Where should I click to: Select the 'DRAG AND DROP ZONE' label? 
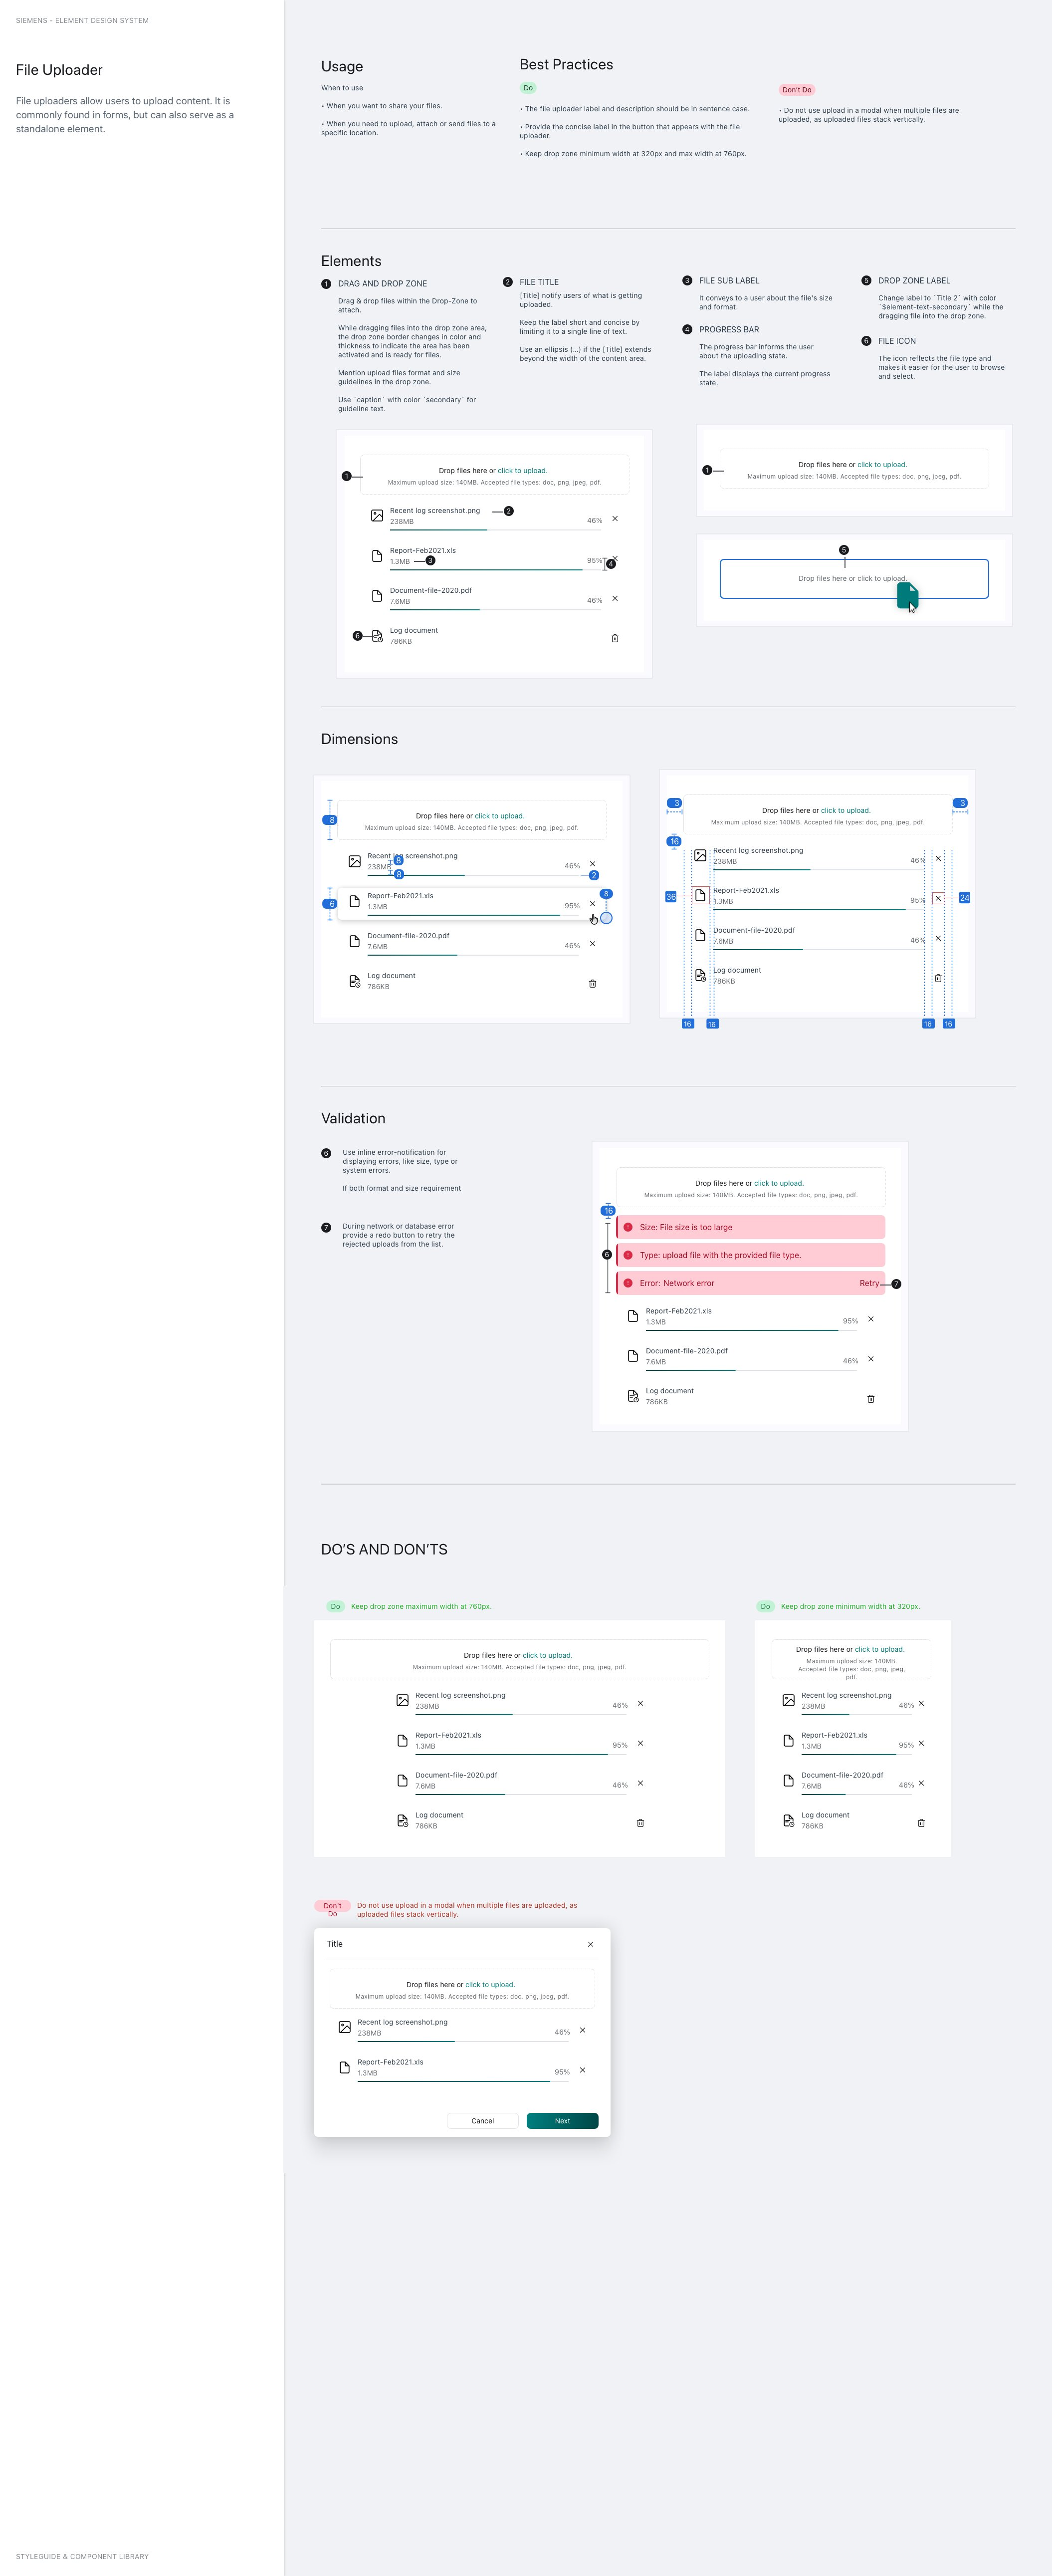pos(382,284)
